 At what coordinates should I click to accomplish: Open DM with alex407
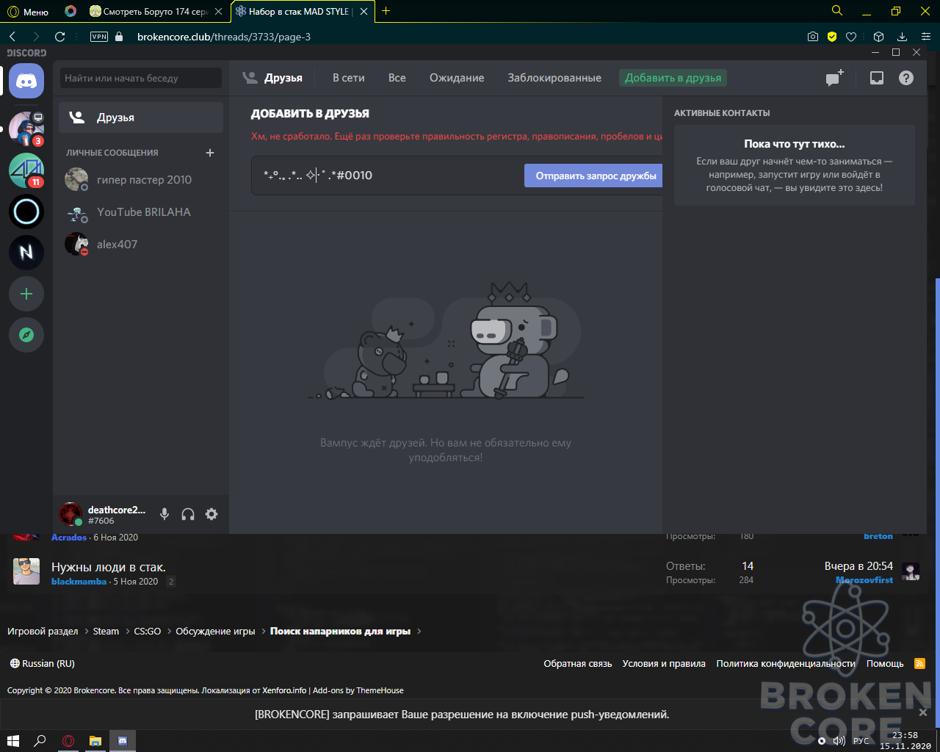pos(141,244)
